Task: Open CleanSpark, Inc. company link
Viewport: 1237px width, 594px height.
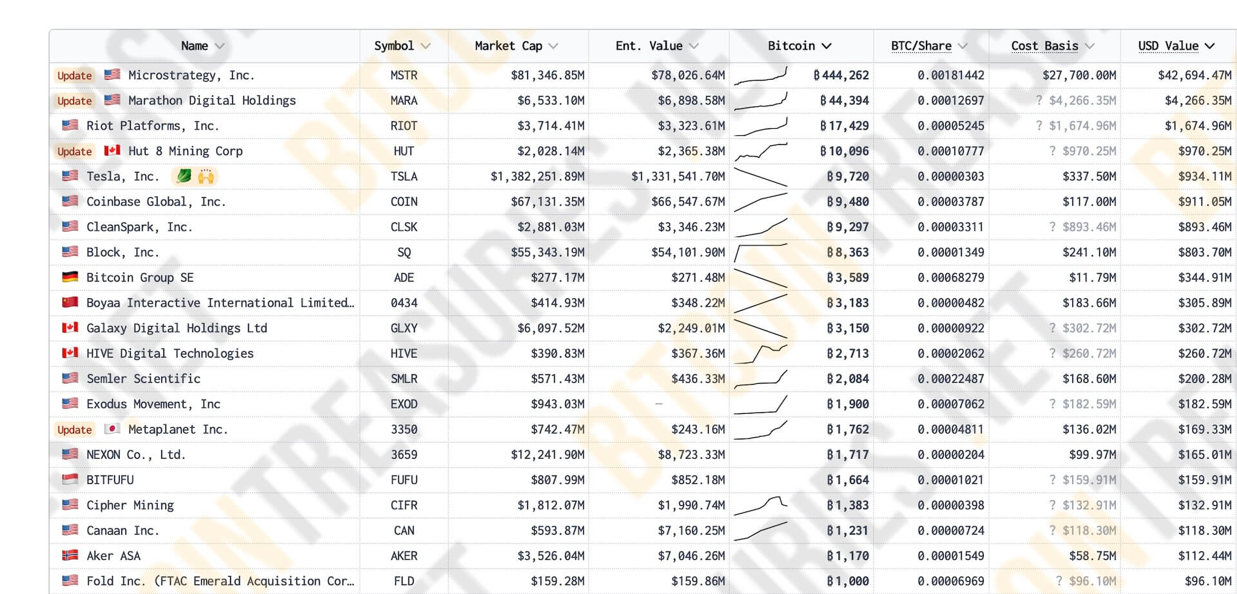Action: (x=139, y=227)
